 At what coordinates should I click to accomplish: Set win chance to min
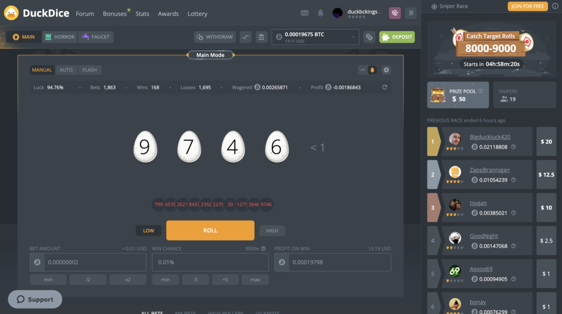click(166, 279)
